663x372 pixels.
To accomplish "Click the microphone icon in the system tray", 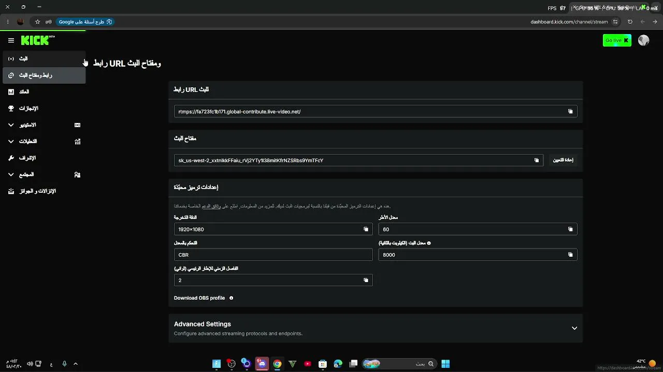I will (64, 364).
